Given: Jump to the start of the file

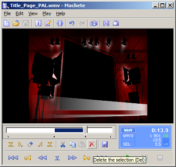Looking at the screenshot, I should pos(13,158).
